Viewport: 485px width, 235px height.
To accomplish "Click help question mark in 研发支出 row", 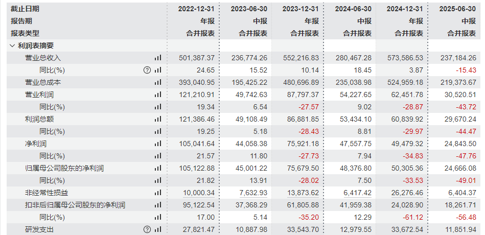I will pos(147,229).
